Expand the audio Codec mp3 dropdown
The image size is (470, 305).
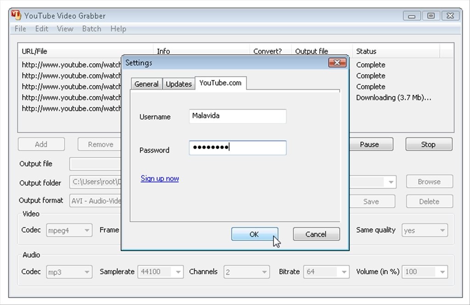pyautogui.click(x=69, y=272)
